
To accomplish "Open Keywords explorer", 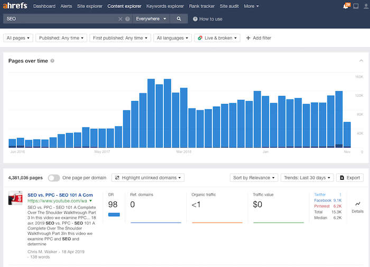I will [x=165, y=6].
